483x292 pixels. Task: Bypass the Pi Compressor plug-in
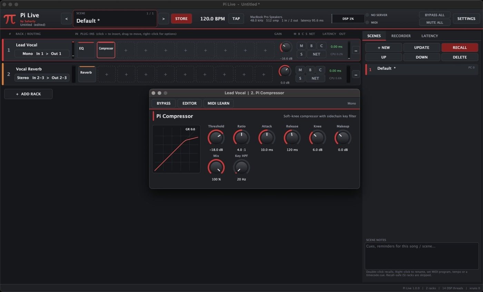coord(164,103)
